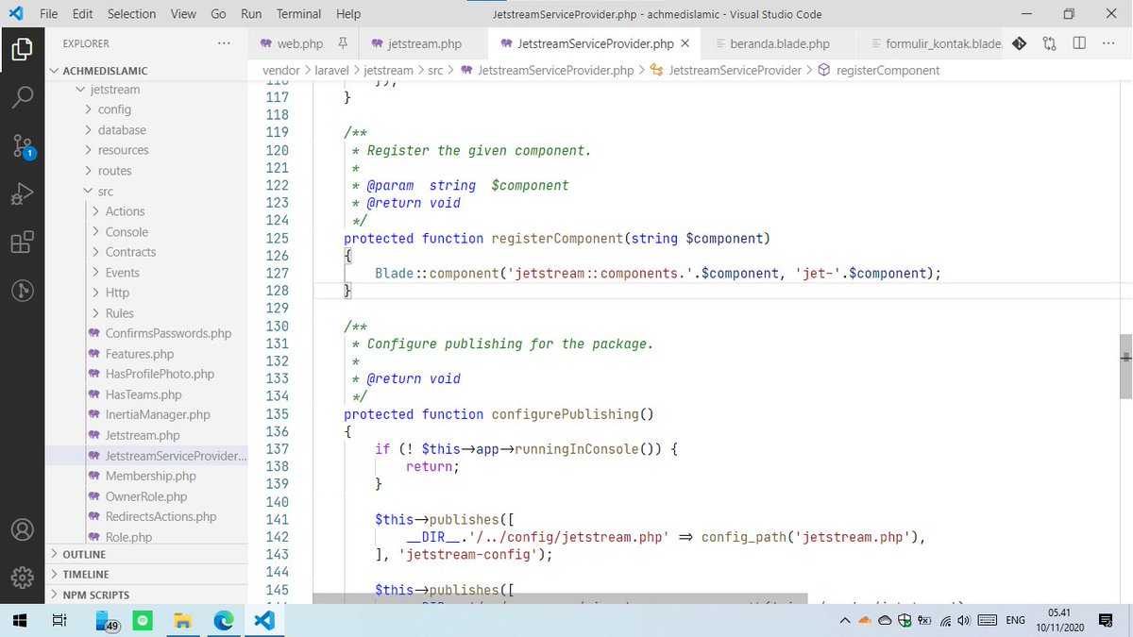This screenshot has width=1133, height=637.
Task: Open editor more actions ellipsis
Action: click(x=1108, y=43)
